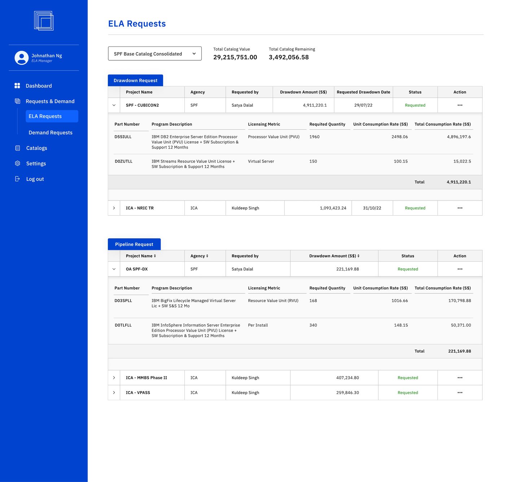Click the Johnathan Ng profile avatar

click(x=22, y=58)
